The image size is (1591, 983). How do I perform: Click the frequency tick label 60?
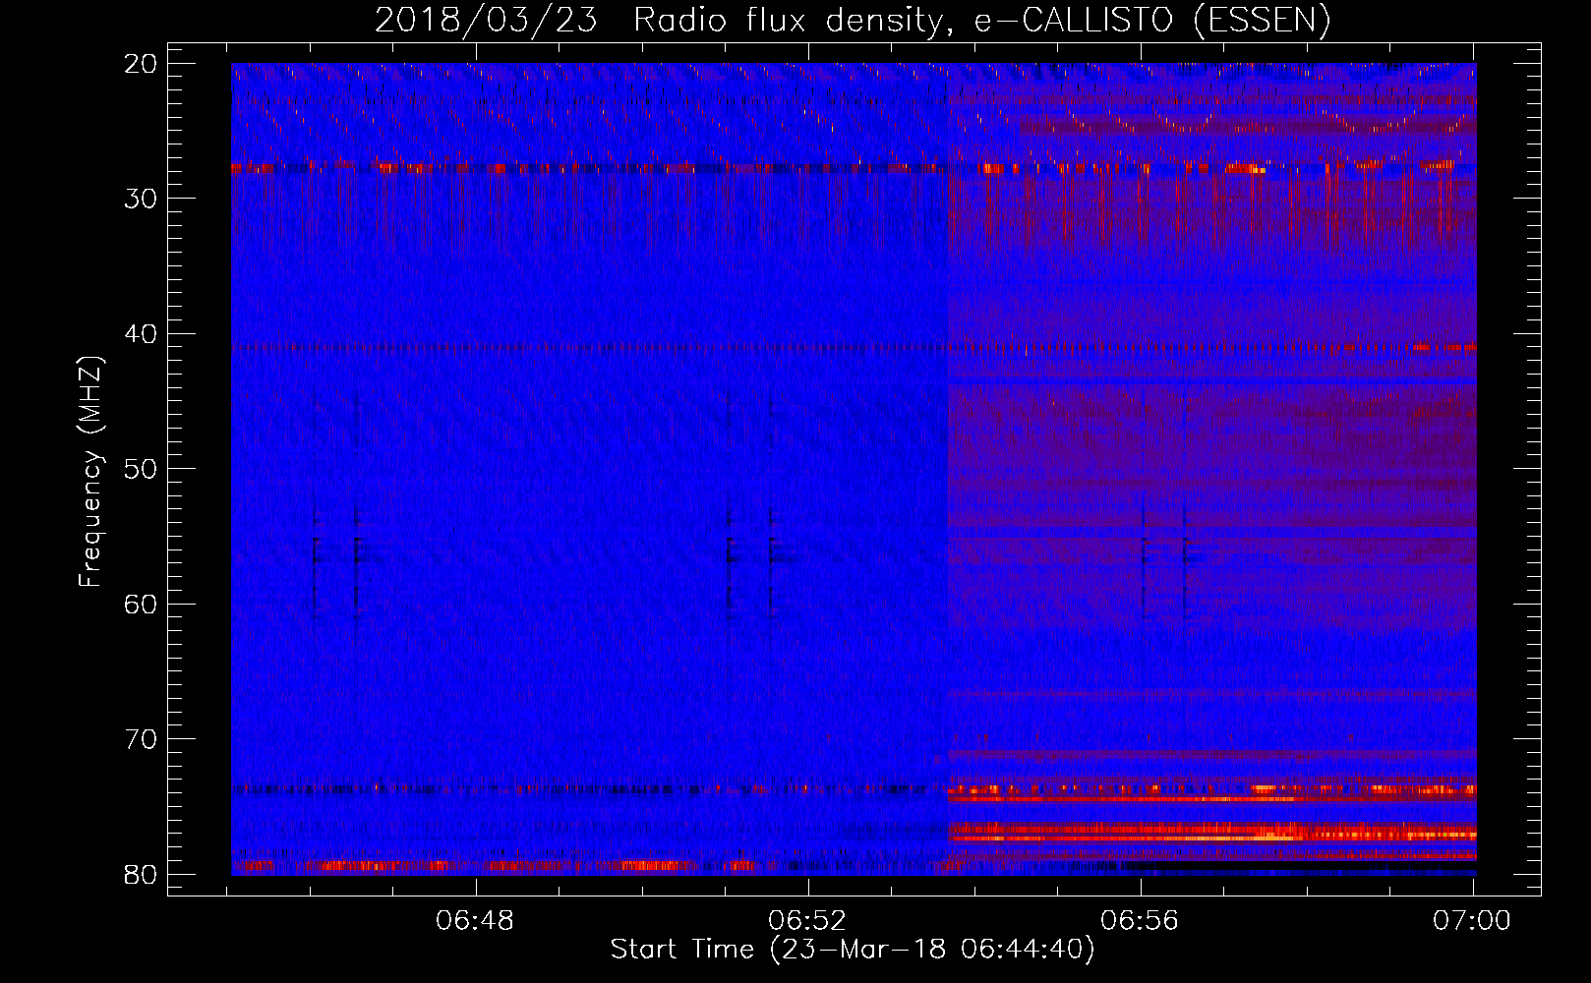pyautogui.click(x=142, y=604)
